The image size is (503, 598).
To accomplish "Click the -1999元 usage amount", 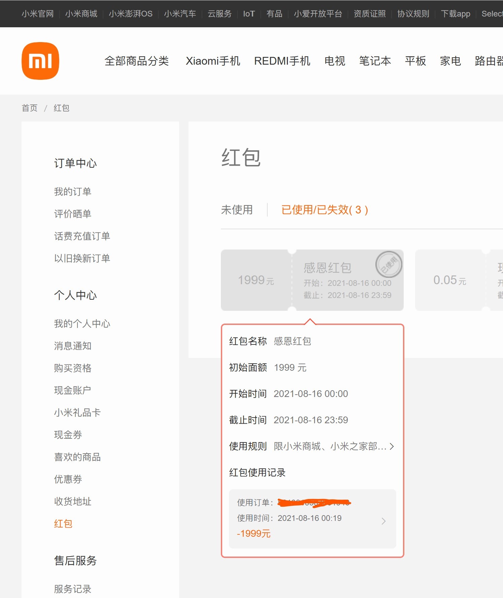I will point(254,534).
